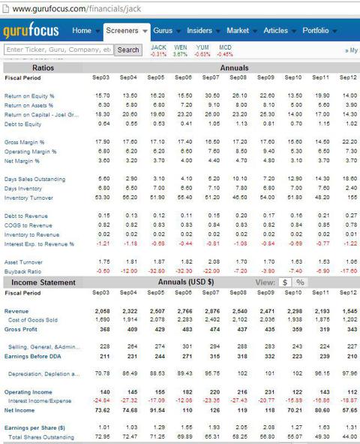Open the MCD ticker quote
360x444 pixels.
[225, 47]
